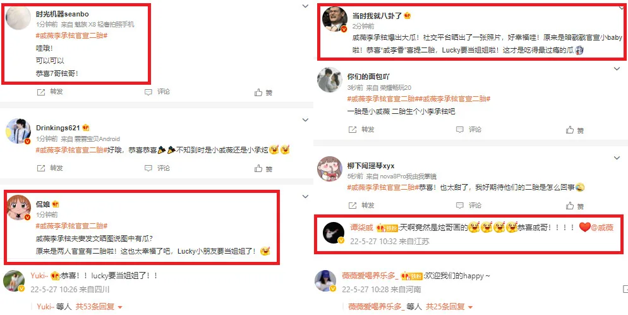Expand 共25条回复 replies under 薇薇爱喝养乐多
Image resolution: width=628 pixels, height=315 pixels.
click(449, 307)
